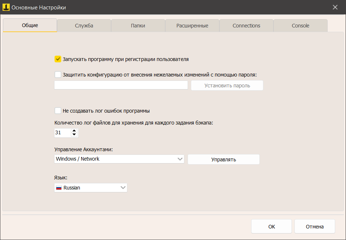
Task: Decrease log file count with down arrow
Action: (74, 135)
